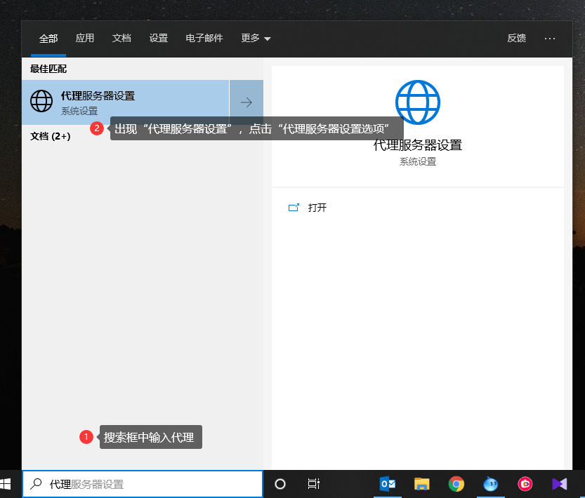Open the 更多 dropdown filter
Screen dimensions: 585x498
click(256, 39)
